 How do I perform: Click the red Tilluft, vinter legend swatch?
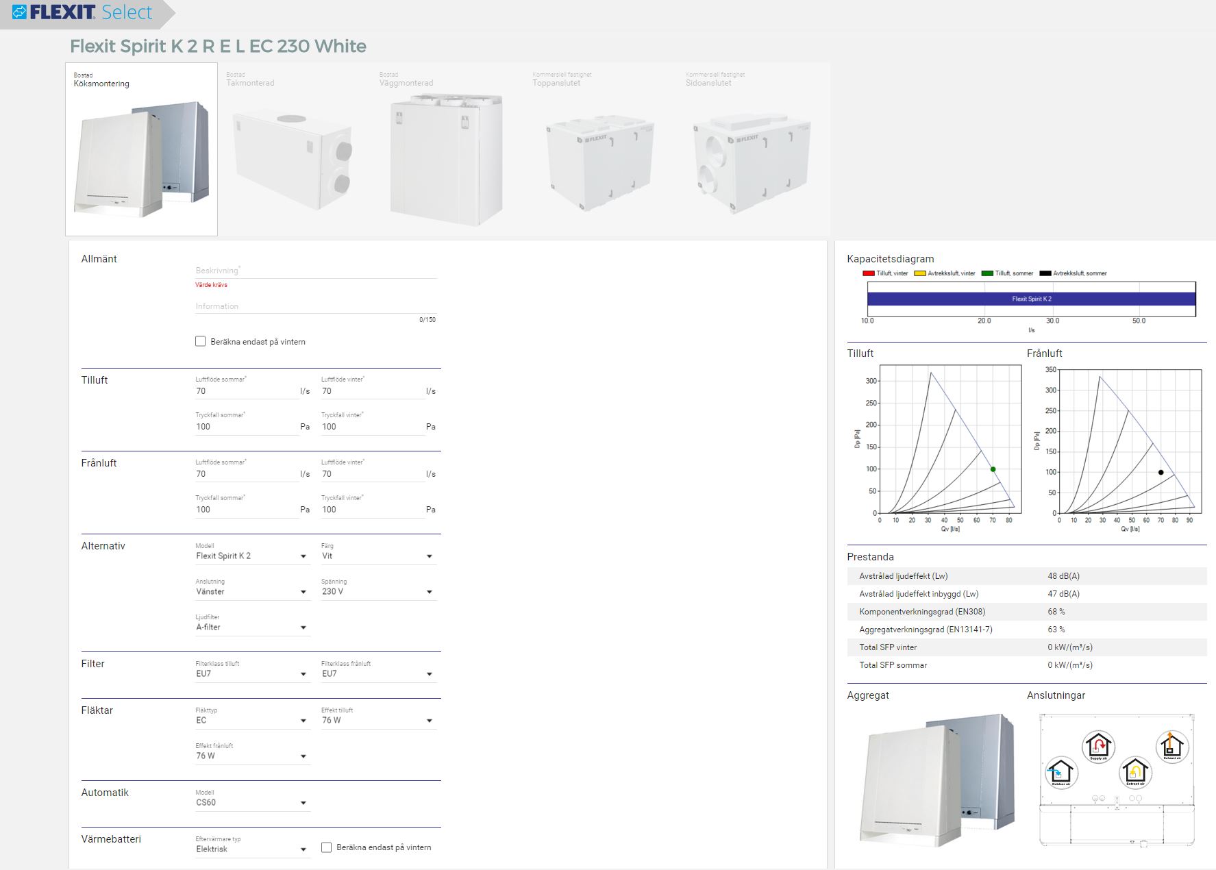(869, 273)
